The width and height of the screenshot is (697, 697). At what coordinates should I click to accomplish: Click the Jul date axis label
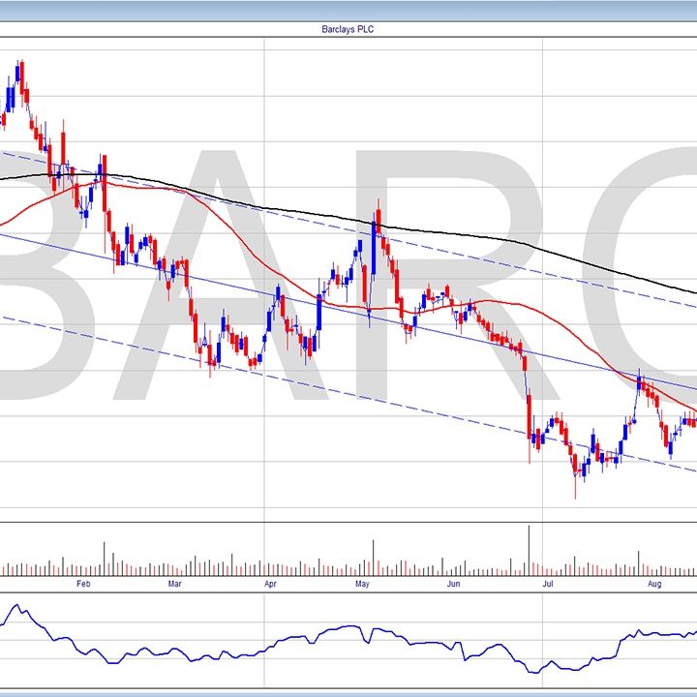[x=547, y=584]
